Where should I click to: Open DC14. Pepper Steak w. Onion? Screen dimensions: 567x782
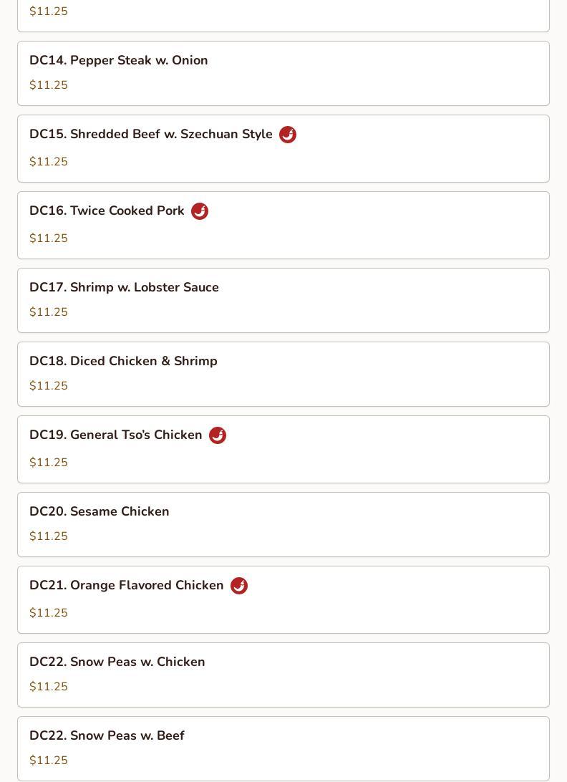click(x=283, y=73)
